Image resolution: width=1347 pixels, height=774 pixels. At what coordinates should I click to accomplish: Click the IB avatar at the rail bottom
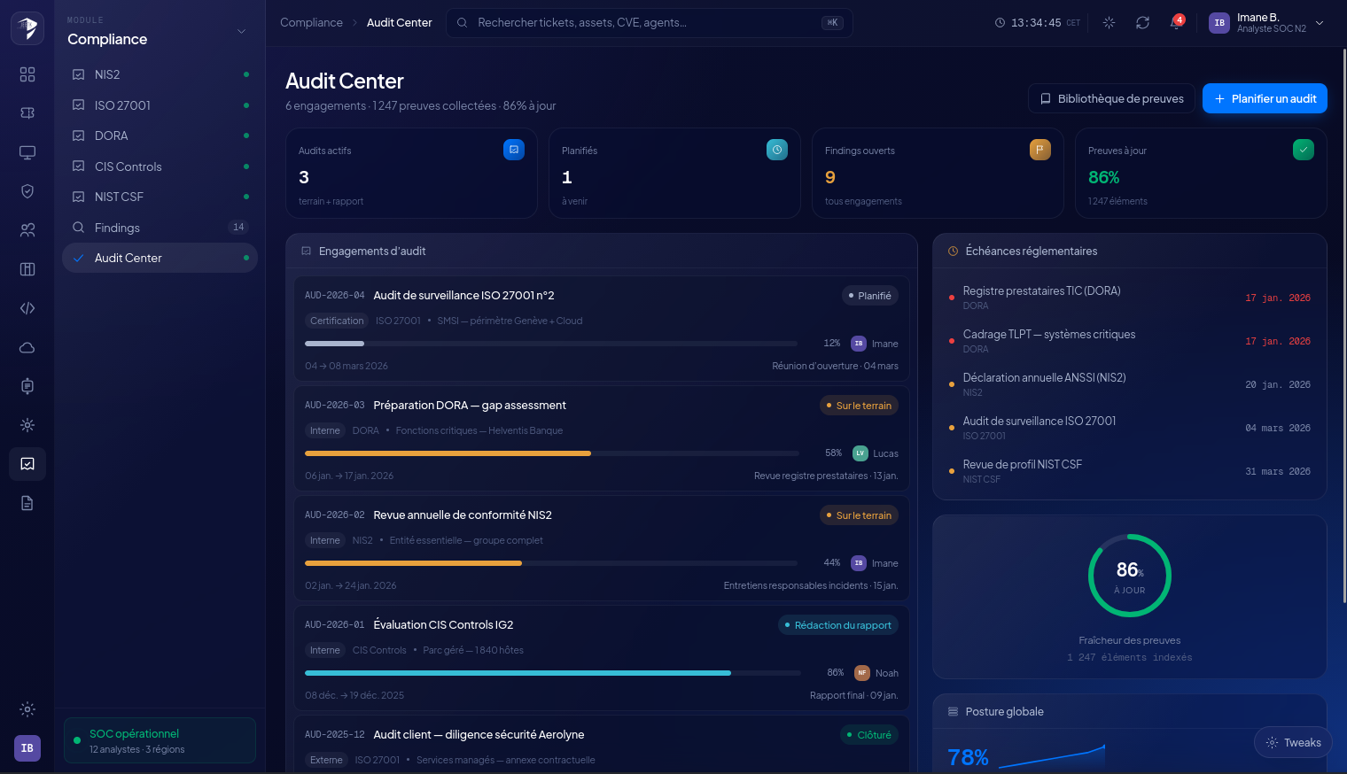pyautogui.click(x=27, y=748)
